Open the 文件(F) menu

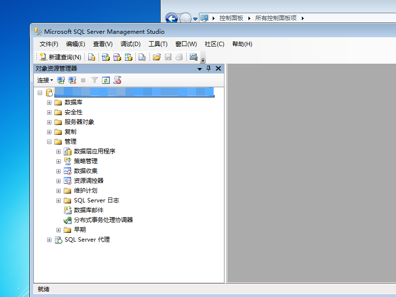coord(49,44)
